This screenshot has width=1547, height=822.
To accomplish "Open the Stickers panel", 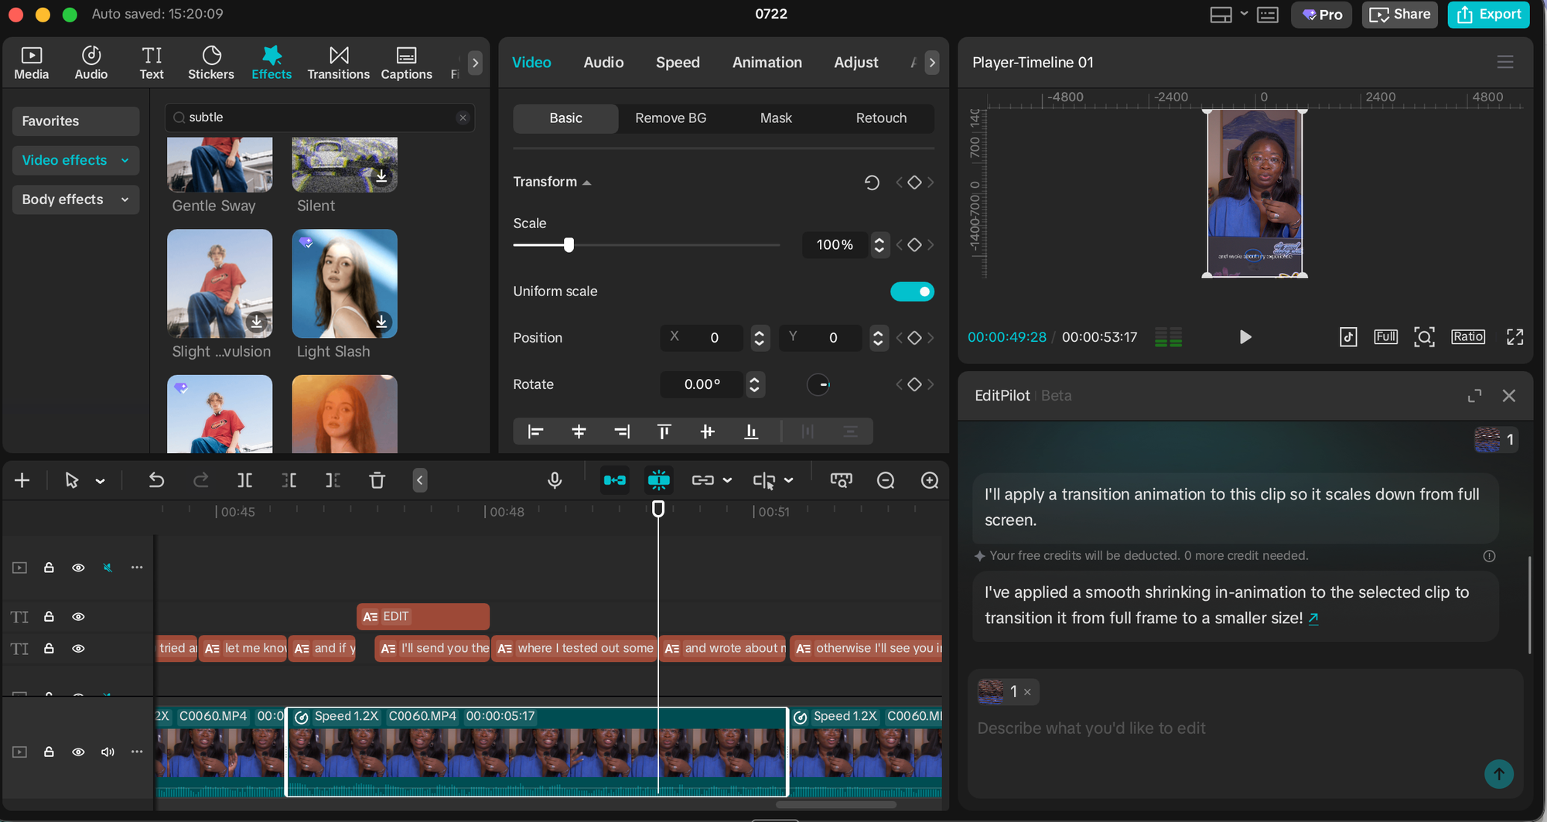I will (211, 63).
